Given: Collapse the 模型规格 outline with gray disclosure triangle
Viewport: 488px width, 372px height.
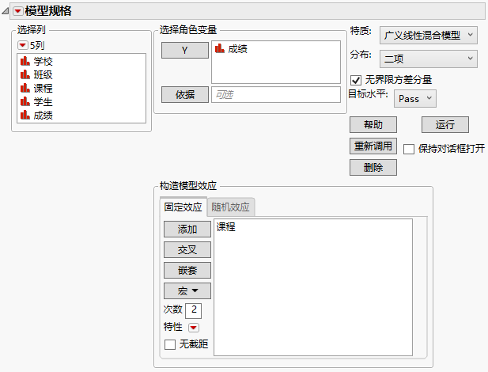Looking at the screenshot, I should 6,12.
